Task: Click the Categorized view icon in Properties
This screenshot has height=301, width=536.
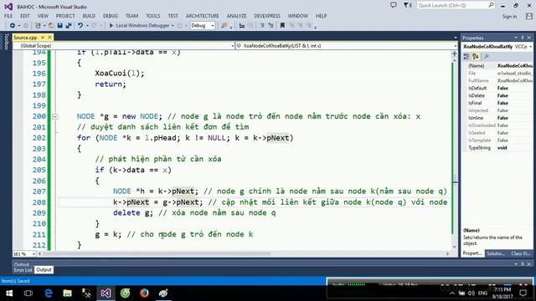Action: 466,57
